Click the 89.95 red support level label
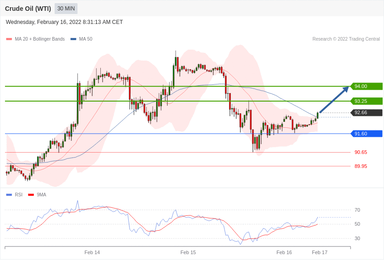This screenshot has height=260, width=384. [361, 166]
